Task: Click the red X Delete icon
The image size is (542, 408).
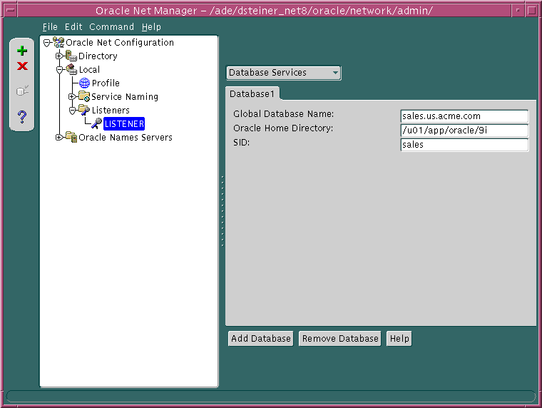Action: coord(22,66)
